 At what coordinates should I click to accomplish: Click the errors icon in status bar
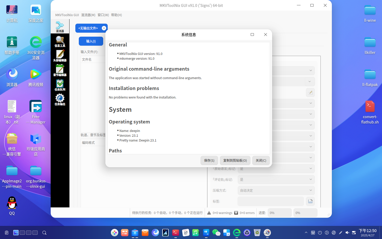click(236, 213)
